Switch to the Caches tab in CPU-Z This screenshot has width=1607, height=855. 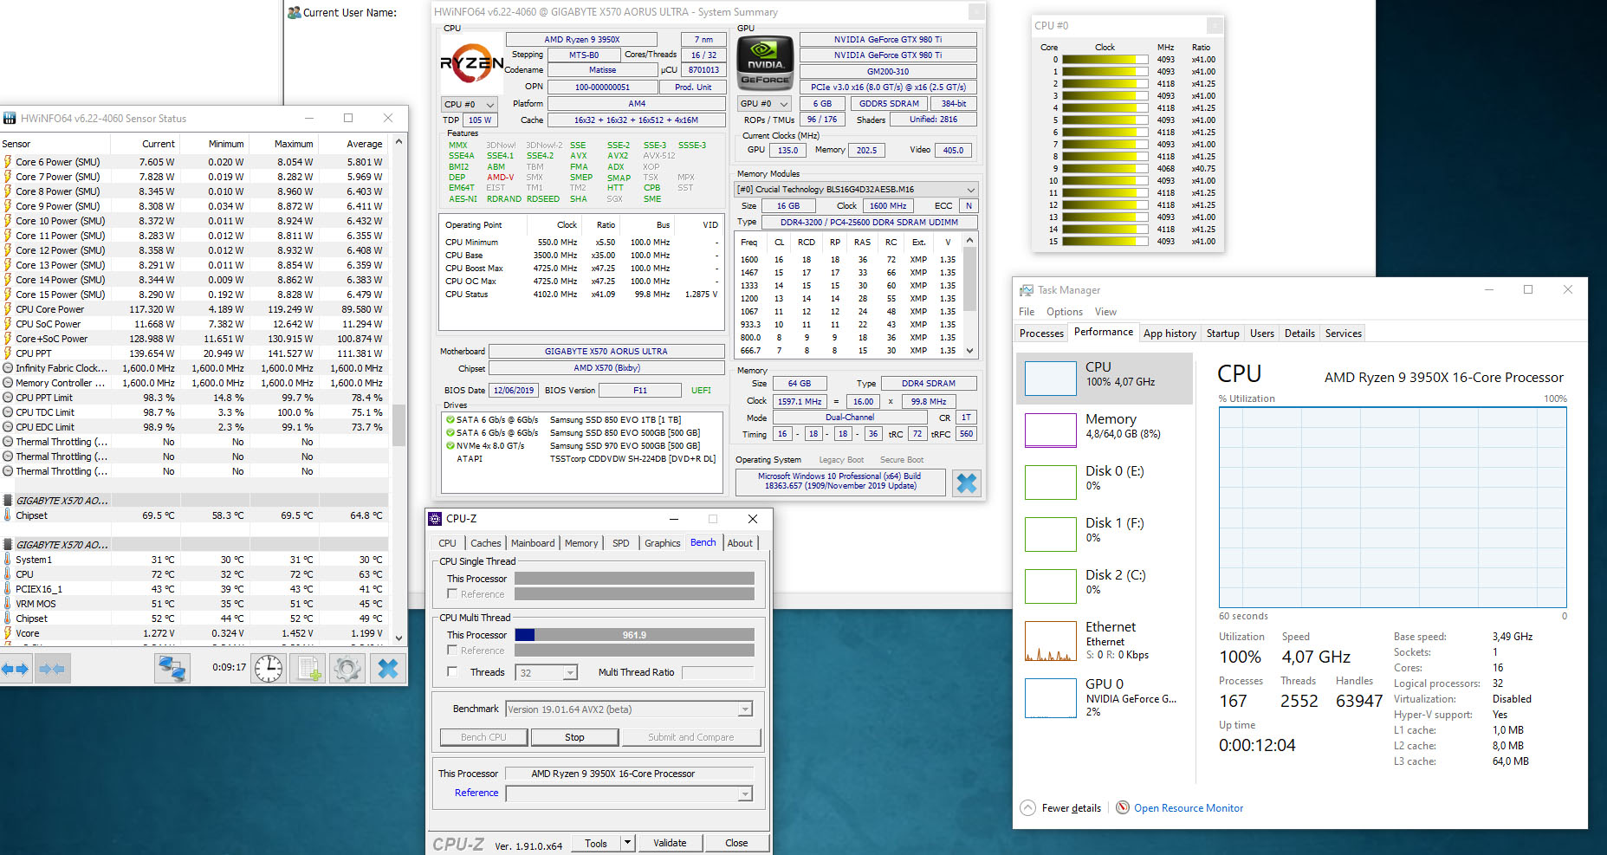[x=485, y=543]
